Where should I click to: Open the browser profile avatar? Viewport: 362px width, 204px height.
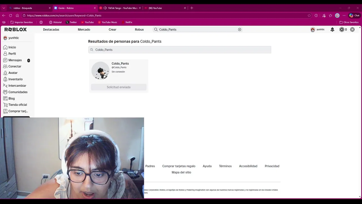337,16
